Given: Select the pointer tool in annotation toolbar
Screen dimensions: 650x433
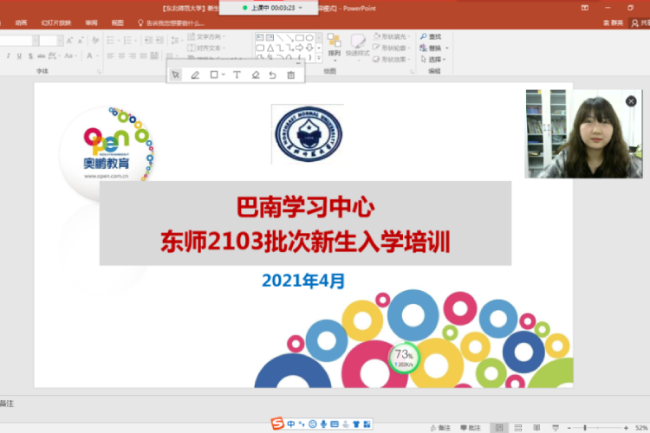Looking at the screenshot, I should [x=176, y=75].
